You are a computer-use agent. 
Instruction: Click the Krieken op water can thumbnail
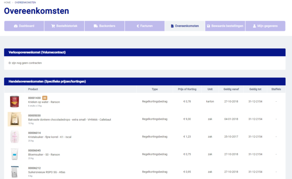14,102
